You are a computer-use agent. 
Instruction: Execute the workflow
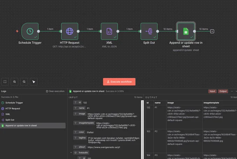tap(119, 82)
